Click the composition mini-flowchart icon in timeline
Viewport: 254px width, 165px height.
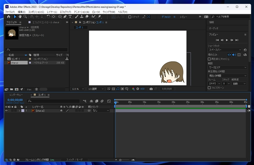coord(85,101)
